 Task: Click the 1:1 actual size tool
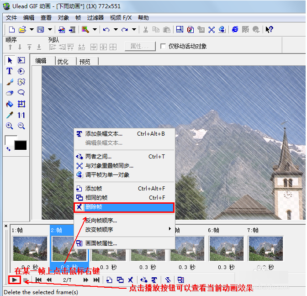click(x=21, y=115)
